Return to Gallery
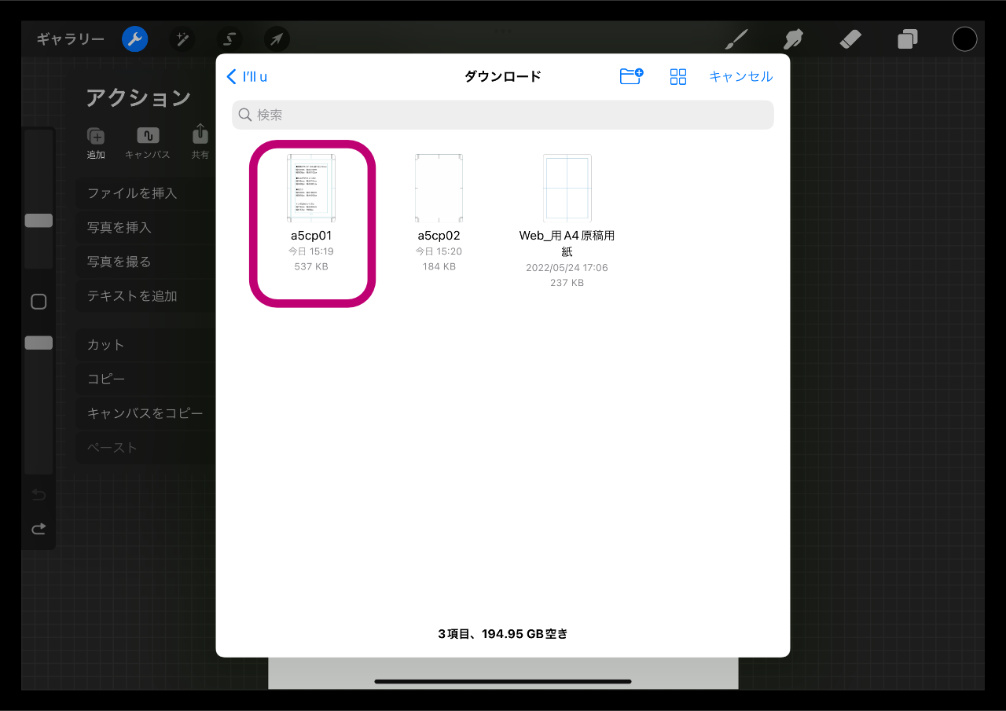This screenshot has height=711, width=1006. click(x=70, y=39)
